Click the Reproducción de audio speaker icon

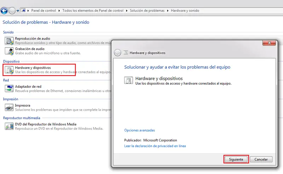[9, 41]
